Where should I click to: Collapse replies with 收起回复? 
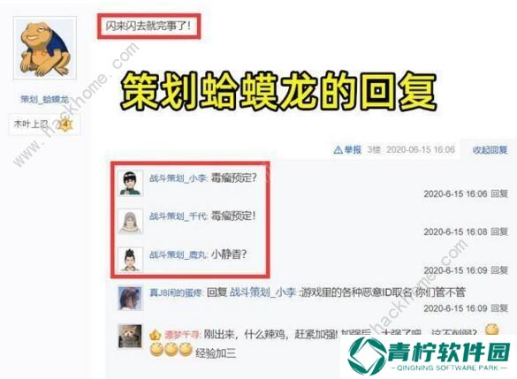(490, 150)
